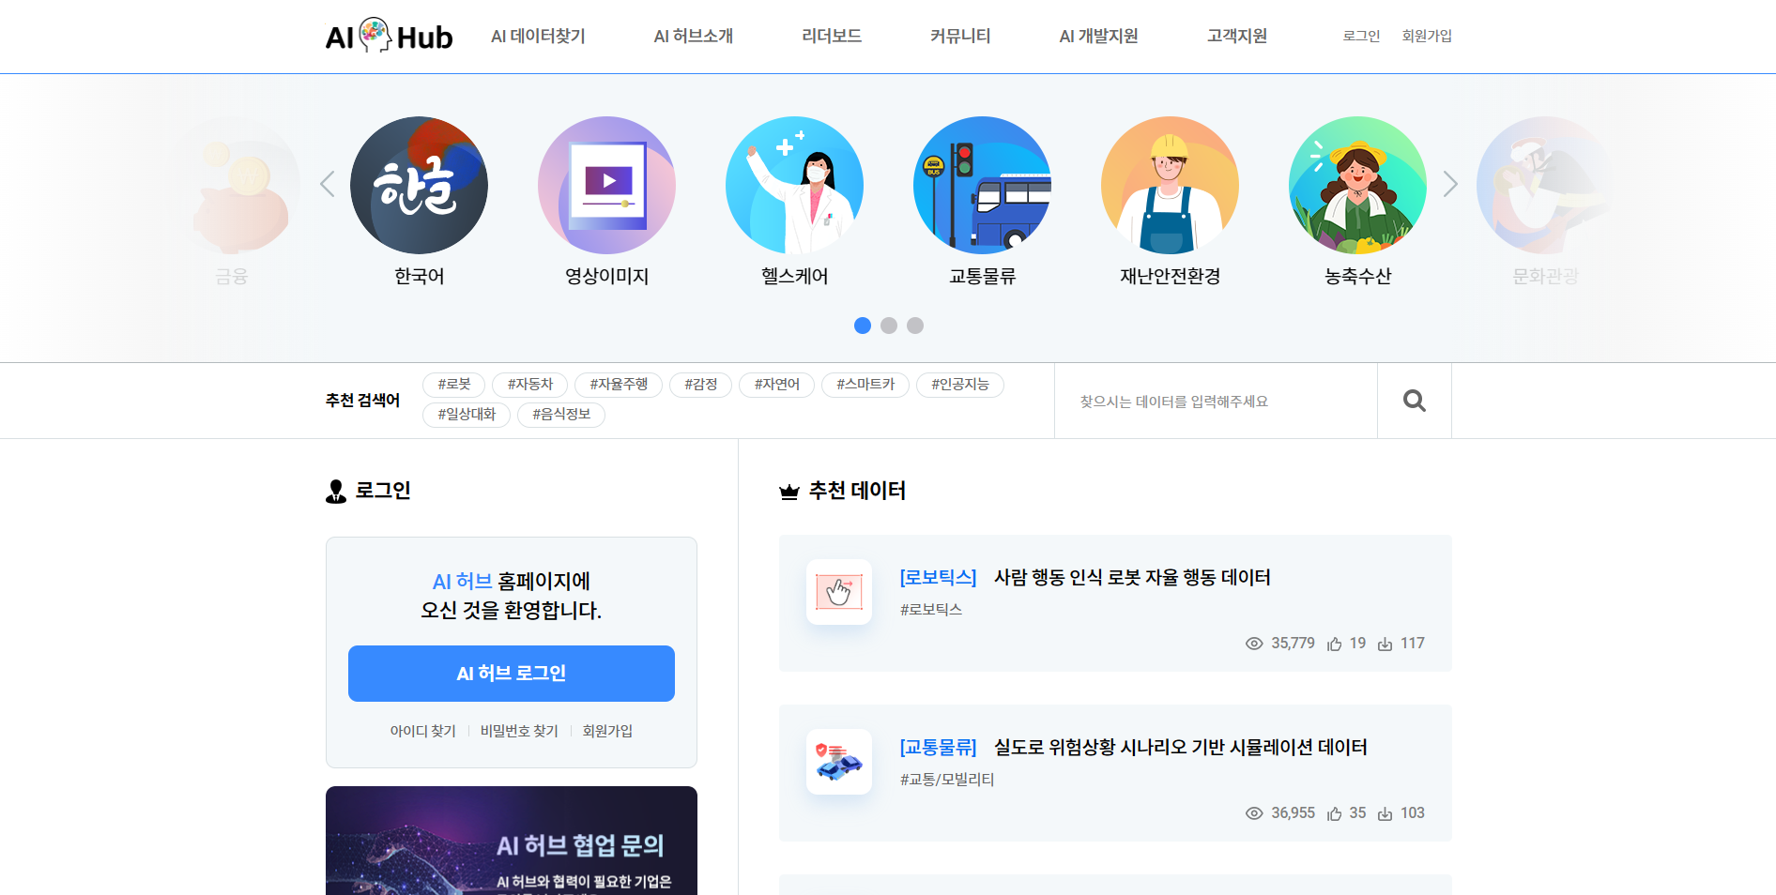Select the 헬스케어 category icon

click(x=794, y=185)
